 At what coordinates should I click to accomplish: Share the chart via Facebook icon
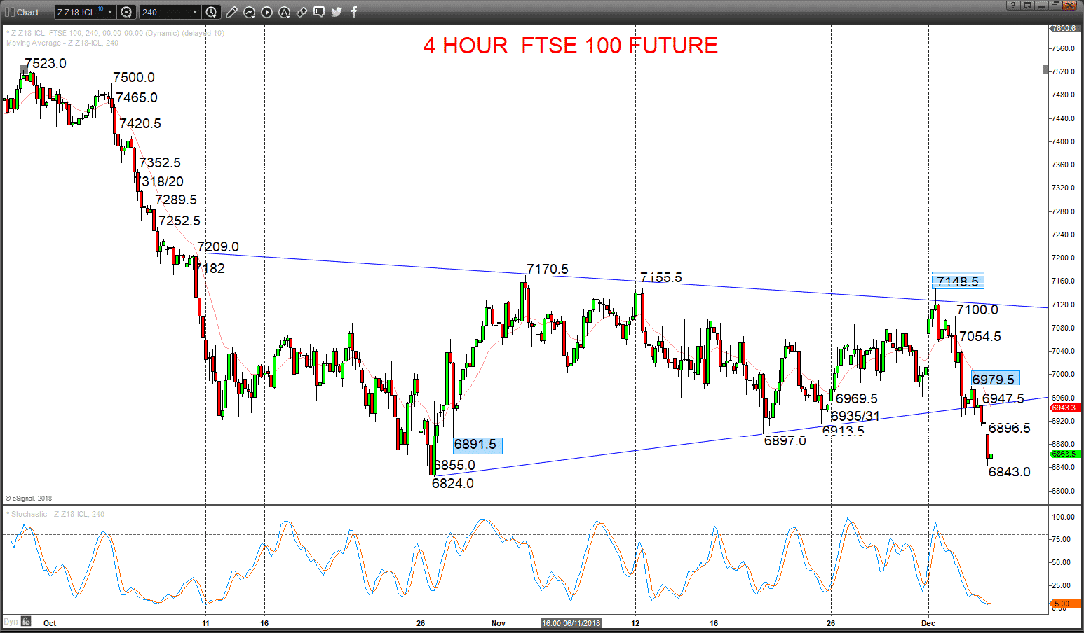tap(354, 12)
